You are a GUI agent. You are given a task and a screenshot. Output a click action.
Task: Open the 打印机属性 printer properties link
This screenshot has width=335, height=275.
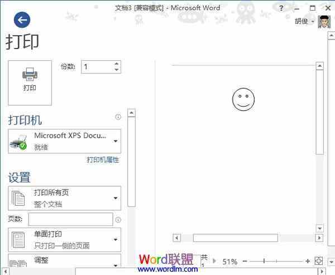[103, 160]
